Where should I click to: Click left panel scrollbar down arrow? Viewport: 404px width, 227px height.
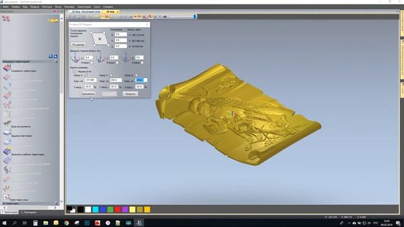click(61, 201)
